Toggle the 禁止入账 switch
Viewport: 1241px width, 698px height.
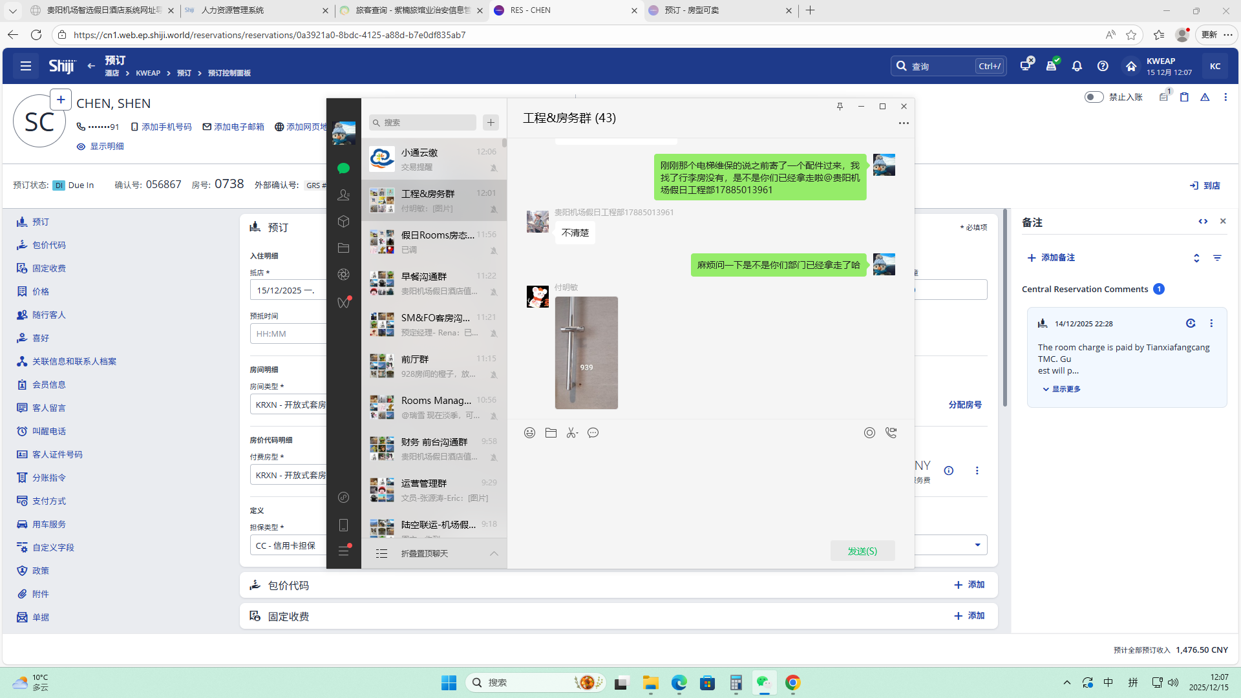tap(1094, 97)
